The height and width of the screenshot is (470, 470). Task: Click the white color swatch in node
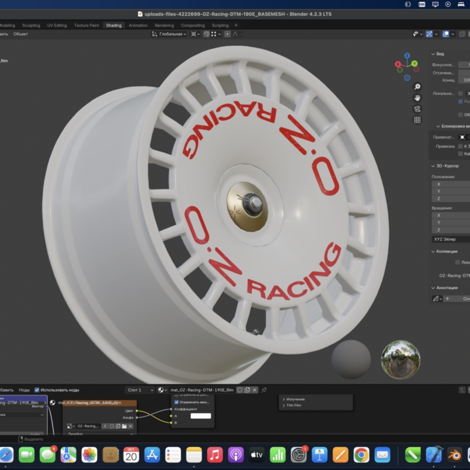click(200, 416)
